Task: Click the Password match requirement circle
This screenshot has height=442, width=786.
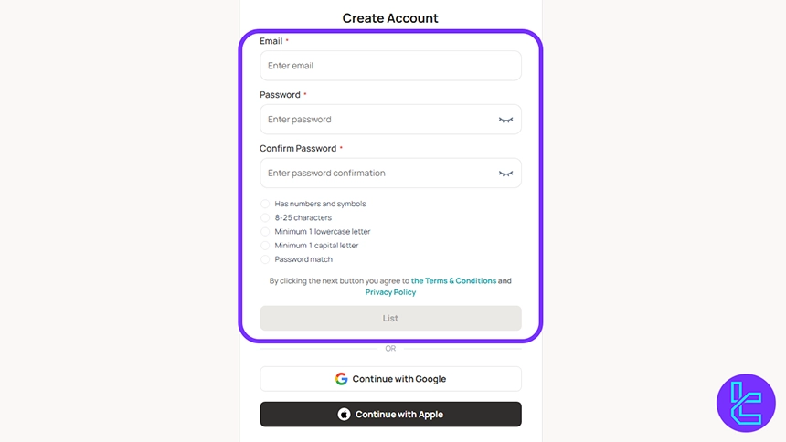Action: [x=265, y=259]
